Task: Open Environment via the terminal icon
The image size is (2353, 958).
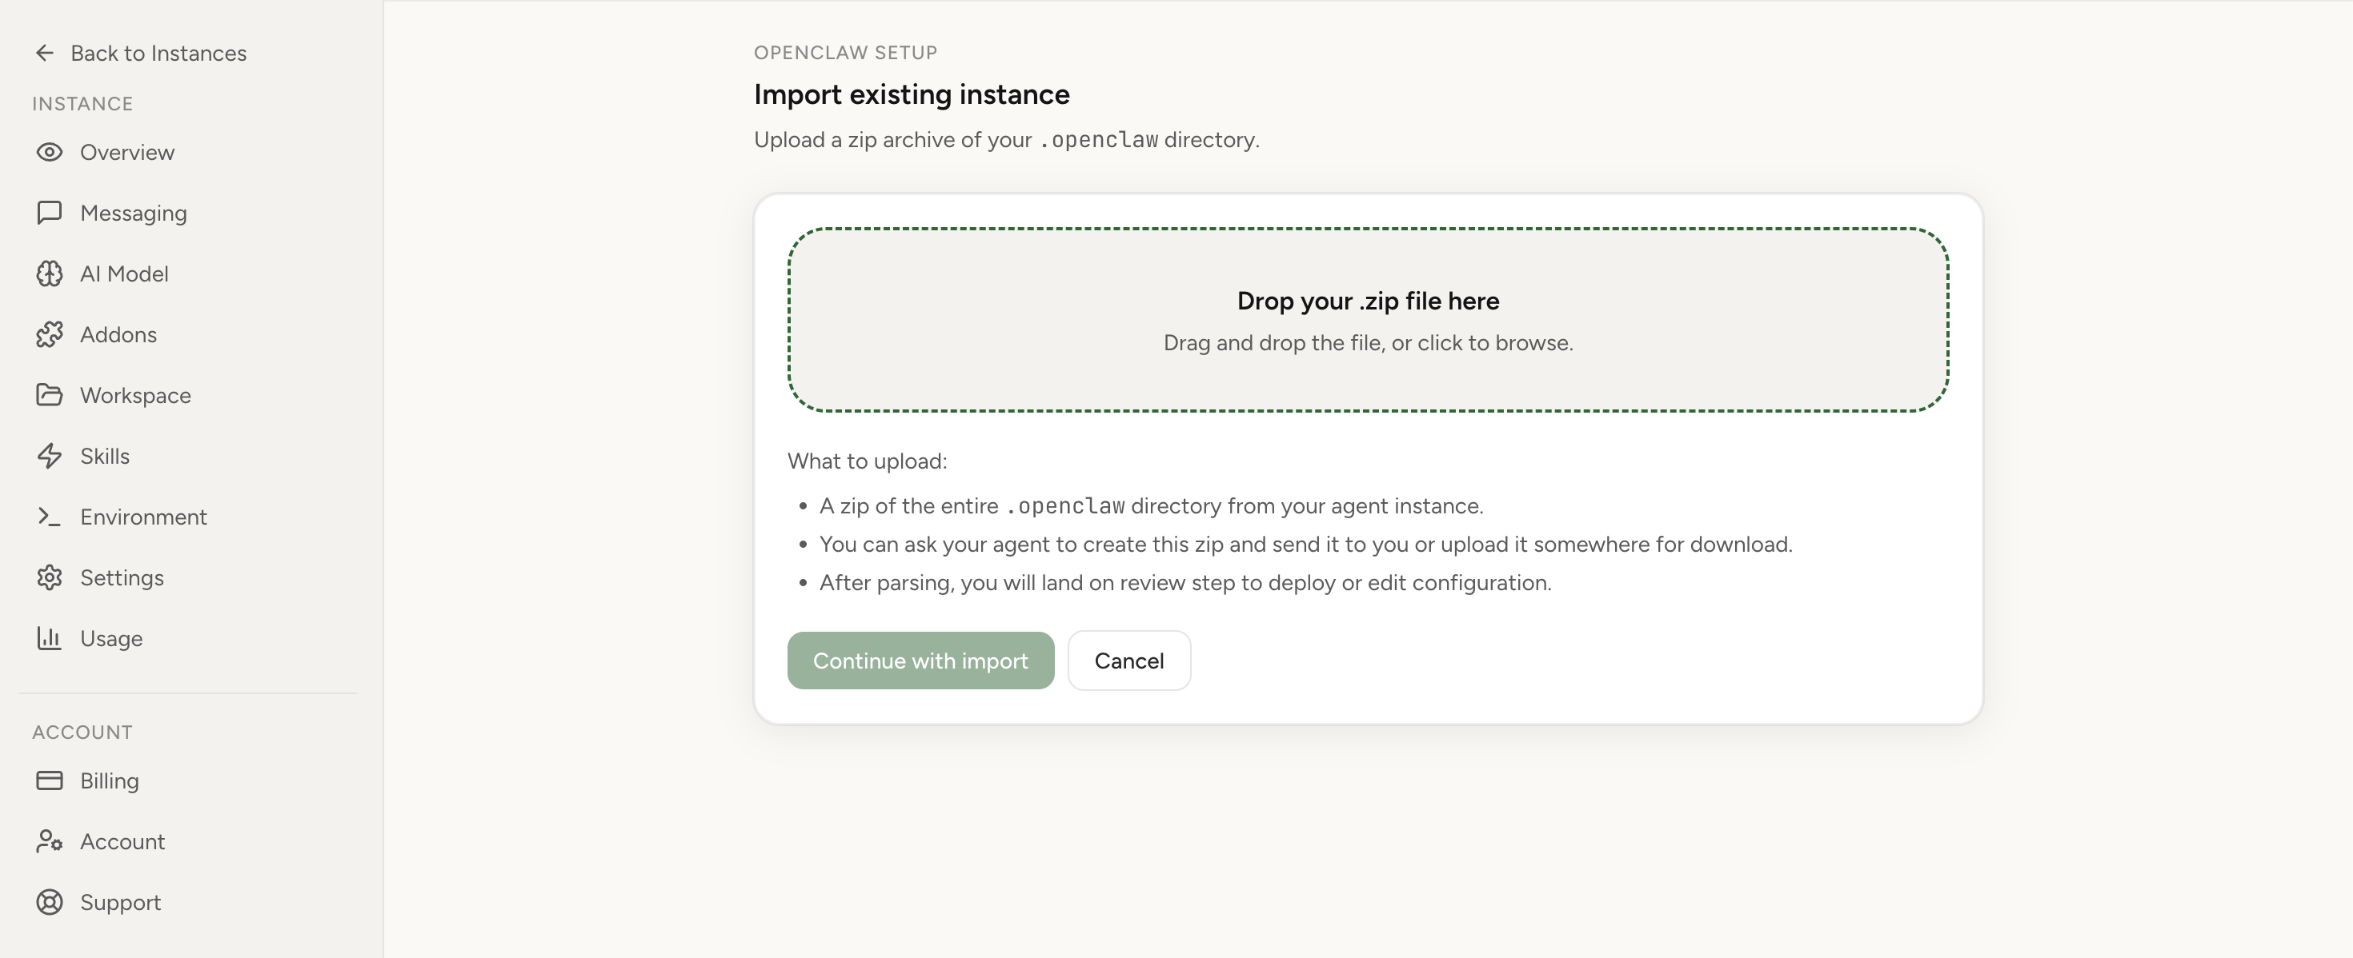Action: point(50,517)
